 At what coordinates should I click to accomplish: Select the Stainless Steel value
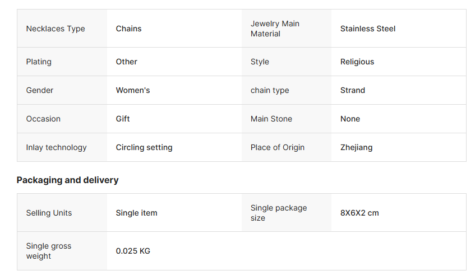[367, 29]
